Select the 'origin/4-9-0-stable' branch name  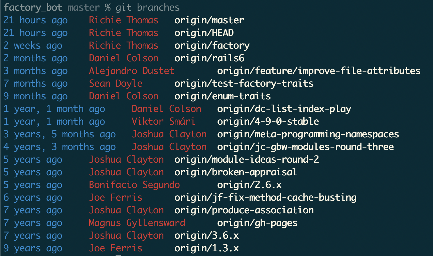click(268, 122)
